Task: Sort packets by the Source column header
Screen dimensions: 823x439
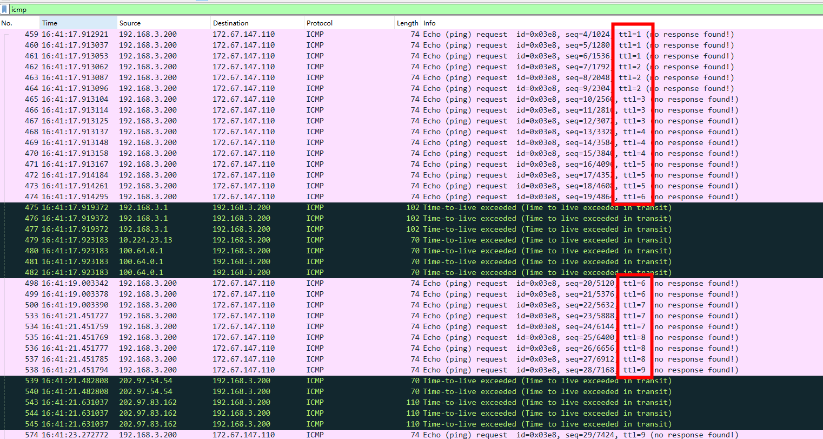Action: click(x=164, y=23)
